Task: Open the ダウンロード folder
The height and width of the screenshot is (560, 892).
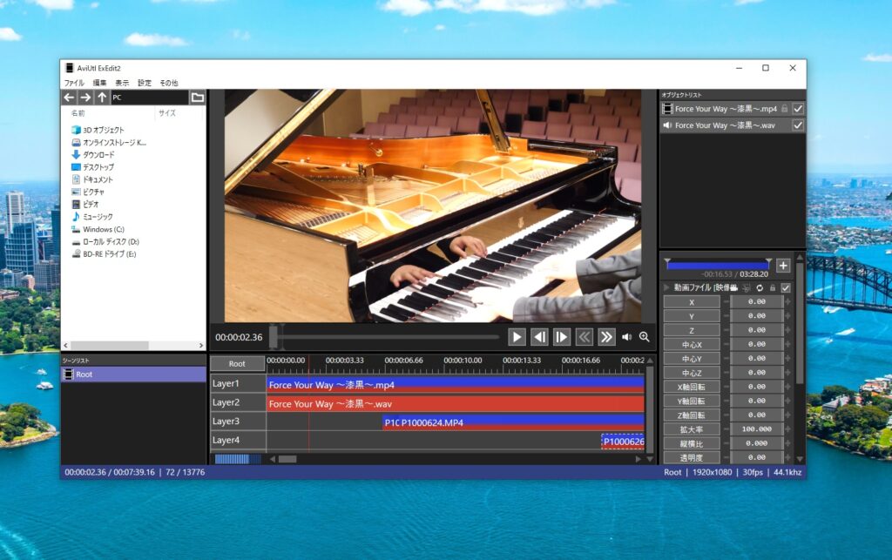Action: (x=92, y=155)
